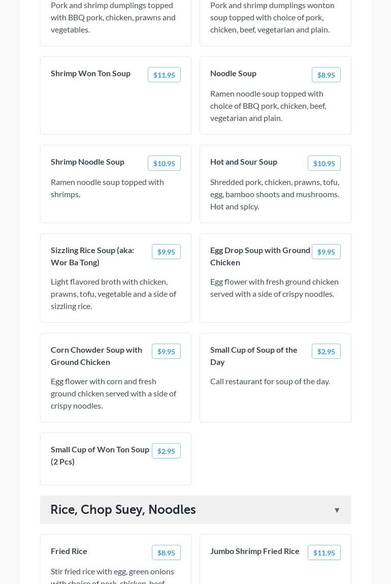
Task: Open Egg Drop Soup with Ground Chicken
Action: [x=260, y=256]
